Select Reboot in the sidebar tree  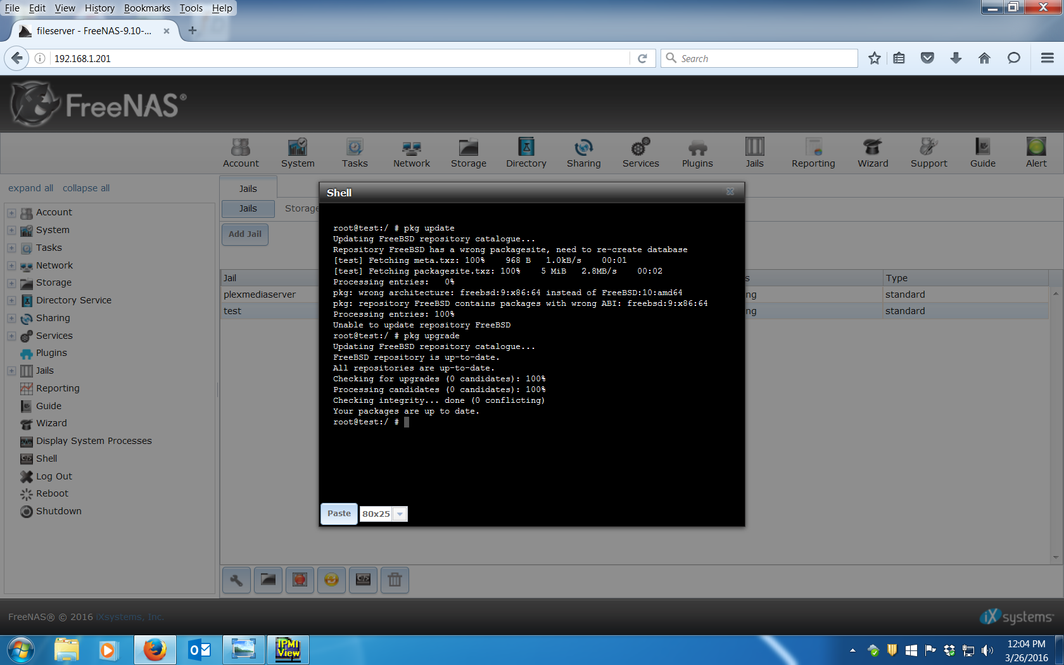tap(52, 493)
